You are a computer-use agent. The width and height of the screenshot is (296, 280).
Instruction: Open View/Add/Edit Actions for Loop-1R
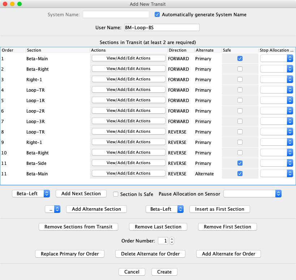pyautogui.click(x=128, y=100)
